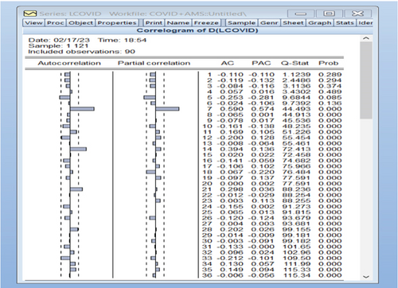Image resolution: width=398 pixels, height=288 pixels.
Task: Click the series icon in title bar
Action: 30,14
